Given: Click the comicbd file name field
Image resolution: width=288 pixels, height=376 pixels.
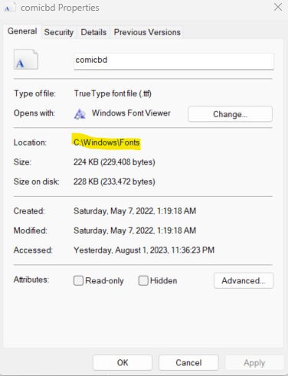Looking at the screenshot, I should click(174, 61).
